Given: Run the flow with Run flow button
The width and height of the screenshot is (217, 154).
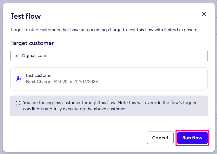Looking at the screenshot, I should [x=192, y=138].
